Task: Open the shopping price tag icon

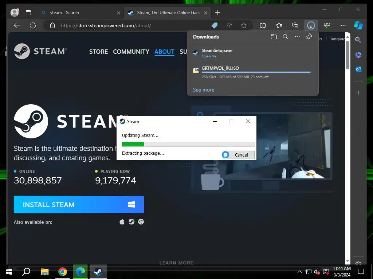Action: tap(215, 25)
